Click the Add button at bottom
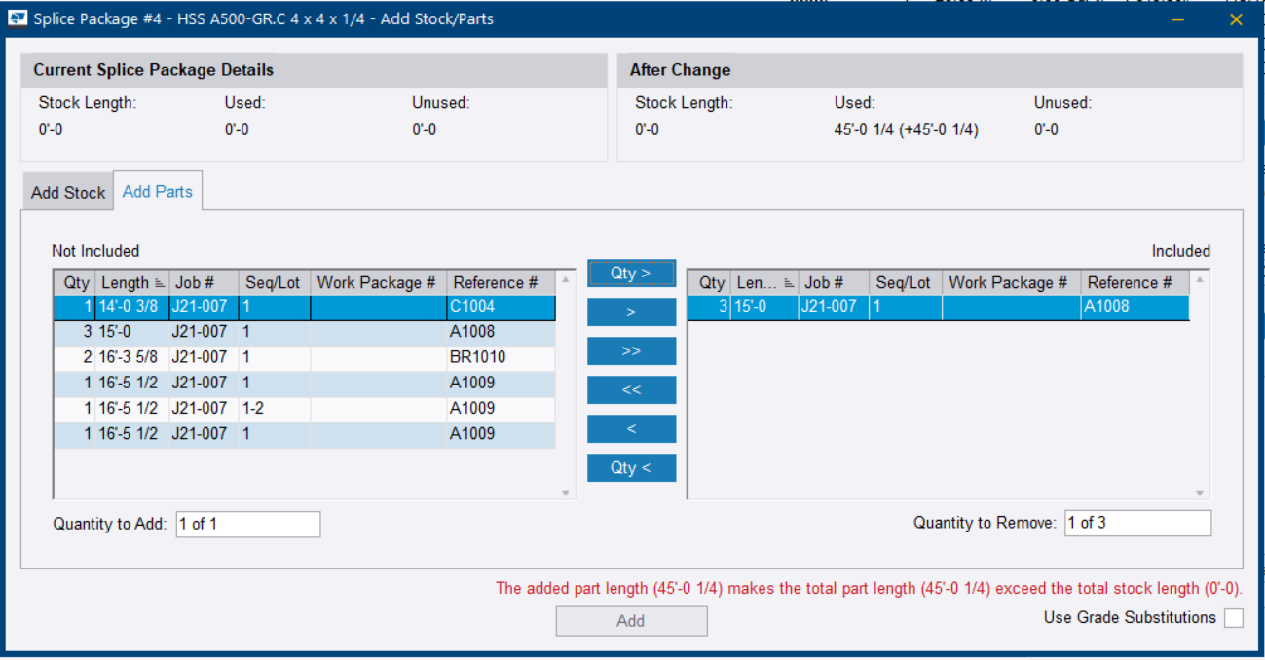 (x=631, y=621)
